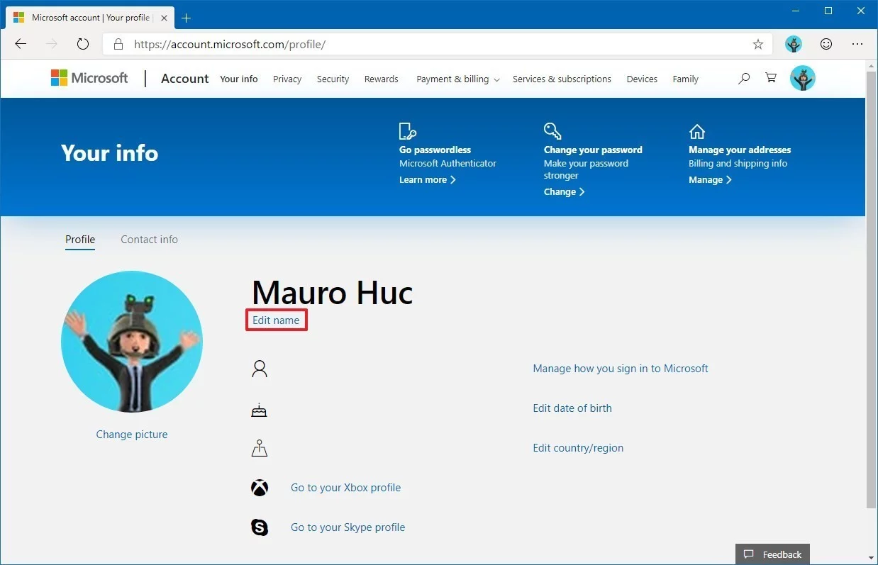Go to your Skype profile link
Screen dimensions: 878x565
point(348,527)
